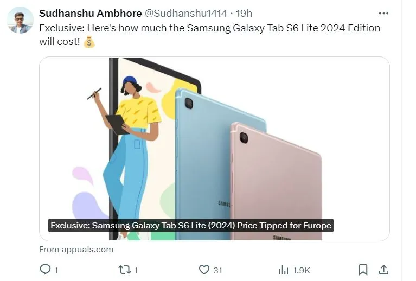Click the retweet count number
Viewport: 416px width, 281px height.
tap(136, 270)
